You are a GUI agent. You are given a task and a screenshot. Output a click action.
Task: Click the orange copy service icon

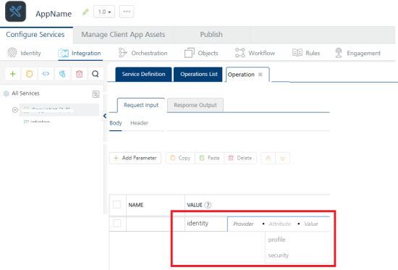pos(29,74)
